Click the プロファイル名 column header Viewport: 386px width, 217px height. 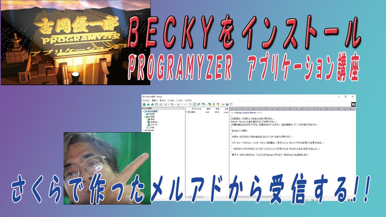(196, 108)
